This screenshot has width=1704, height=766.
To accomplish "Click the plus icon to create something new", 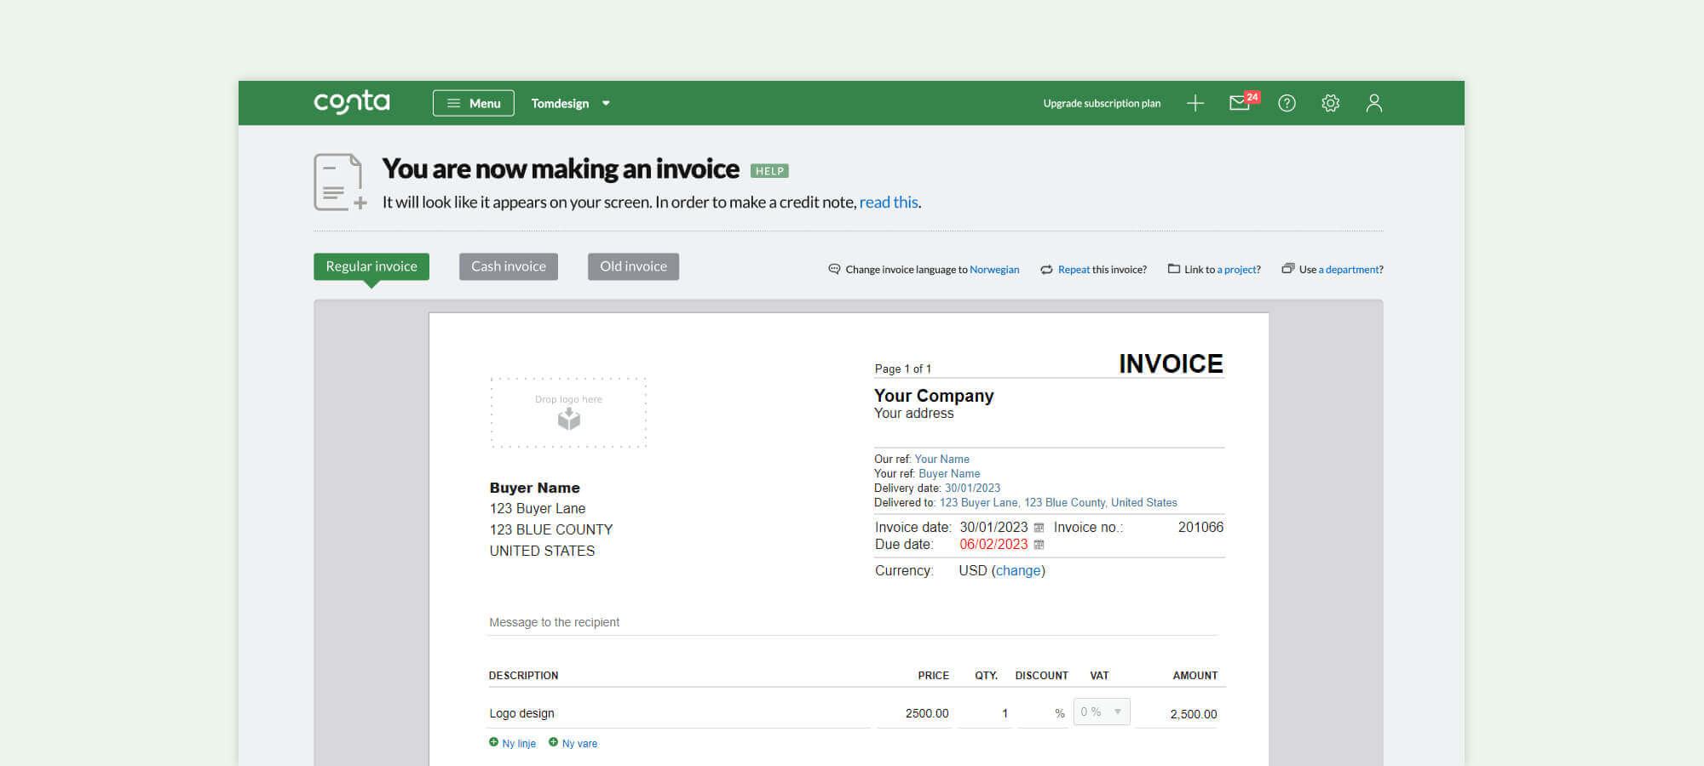I will coord(1195,103).
